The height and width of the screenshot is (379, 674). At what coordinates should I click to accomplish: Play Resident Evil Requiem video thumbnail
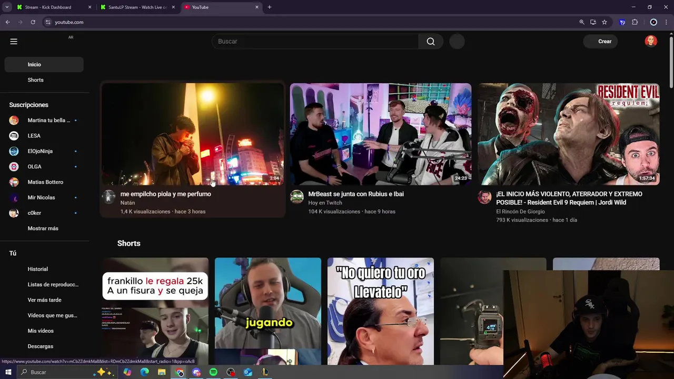569,134
